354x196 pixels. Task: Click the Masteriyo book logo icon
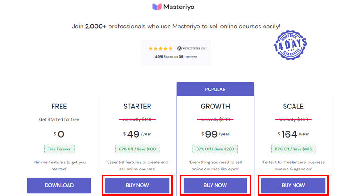click(157, 7)
